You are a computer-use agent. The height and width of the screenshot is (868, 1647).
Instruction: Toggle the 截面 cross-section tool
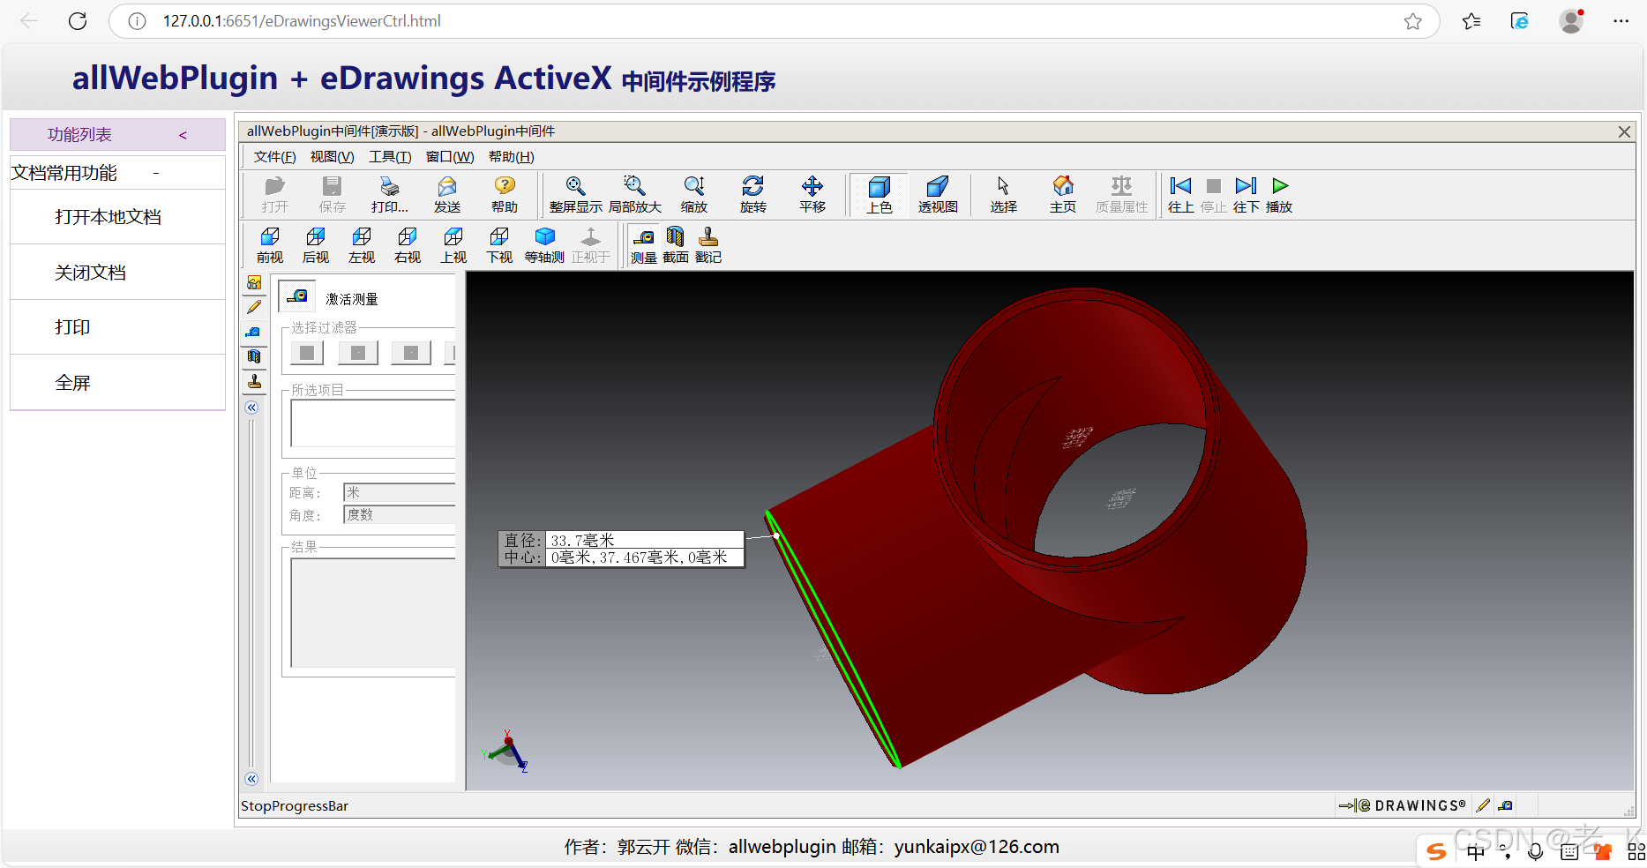[x=676, y=245]
